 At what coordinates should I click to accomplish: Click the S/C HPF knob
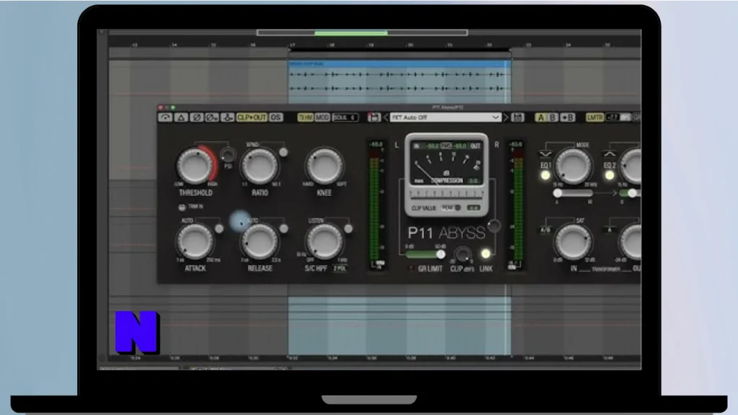[x=324, y=241]
